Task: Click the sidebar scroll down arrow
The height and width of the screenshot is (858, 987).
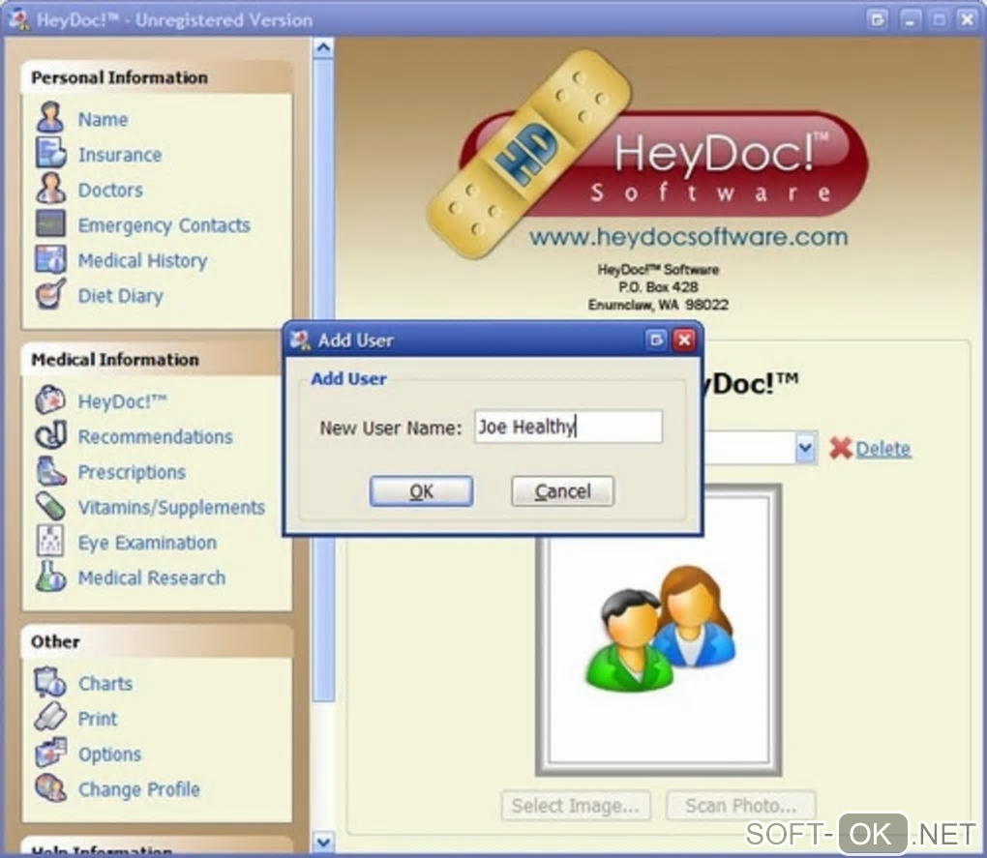Action: (x=323, y=841)
